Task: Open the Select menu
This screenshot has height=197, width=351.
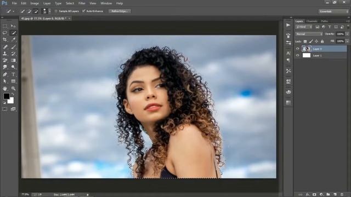Action: tap(70, 3)
